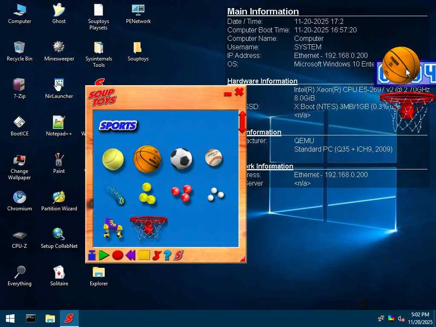436x327 pixels.
Task: Select the Souptoys folder icon
Action: point(138,52)
